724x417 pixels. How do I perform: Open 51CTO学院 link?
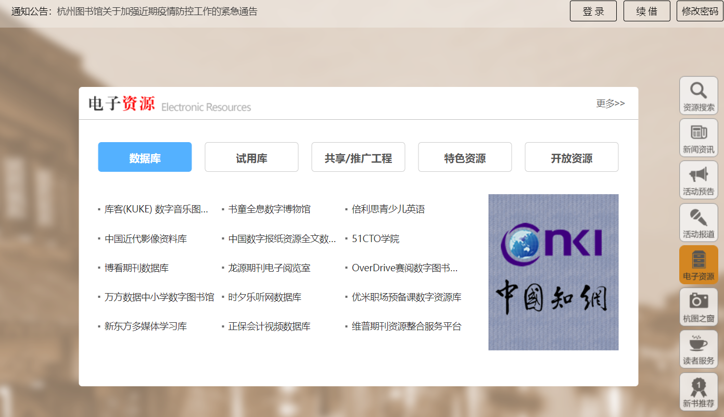tap(375, 239)
